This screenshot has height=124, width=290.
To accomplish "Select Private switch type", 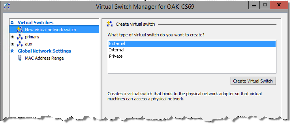I will [192, 56].
